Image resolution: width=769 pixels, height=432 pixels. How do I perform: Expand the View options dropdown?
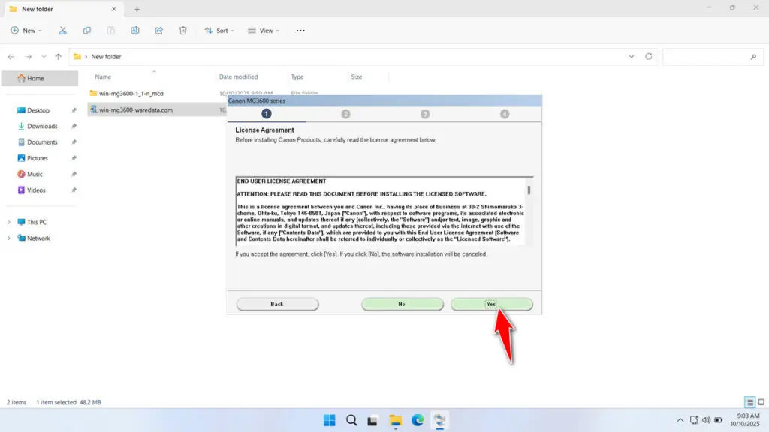264,30
